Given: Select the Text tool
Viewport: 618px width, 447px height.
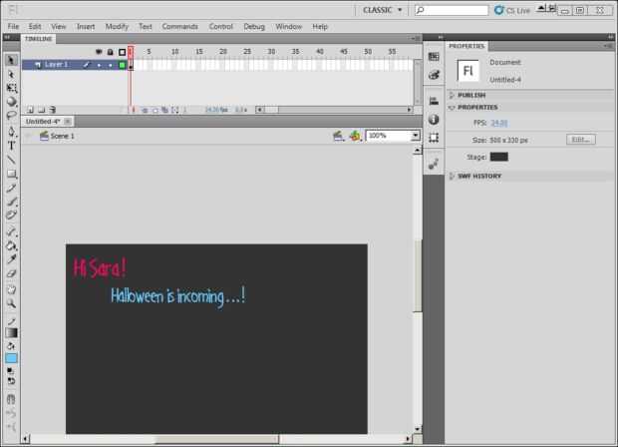Looking at the screenshot, I should pyautogui.click(x=11, y=146).
